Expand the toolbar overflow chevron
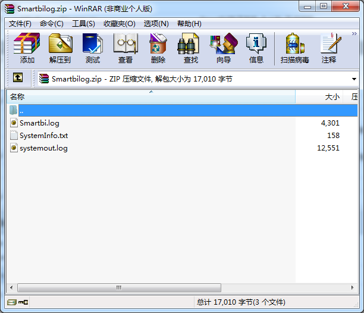The width and height of the screenshot is (364, 313). 354,34
